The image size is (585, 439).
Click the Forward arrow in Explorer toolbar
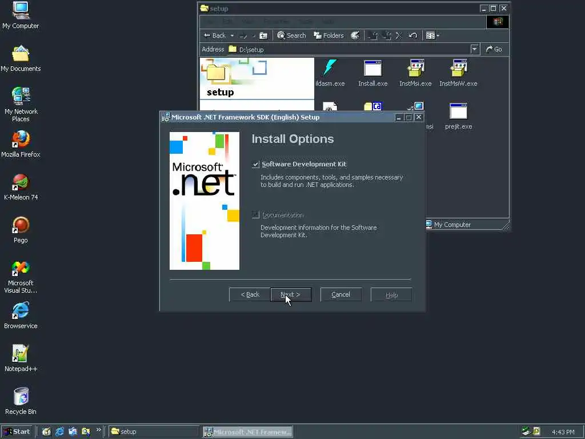click(x=243, y=36)
